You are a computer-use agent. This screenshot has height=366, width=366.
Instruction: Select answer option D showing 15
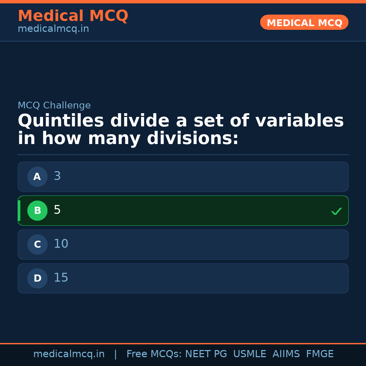tap(183, 278)
